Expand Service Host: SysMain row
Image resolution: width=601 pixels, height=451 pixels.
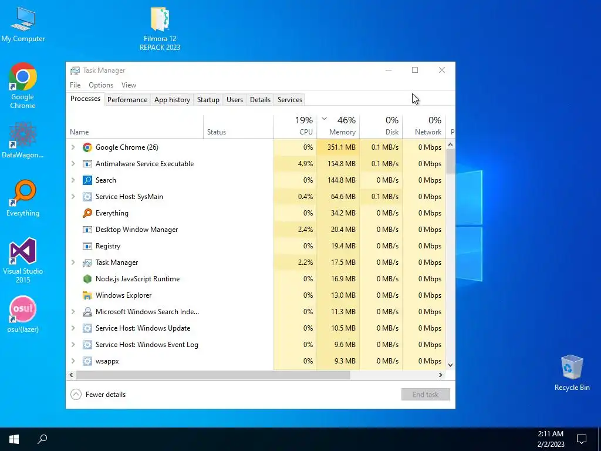[x=73, y=197]
